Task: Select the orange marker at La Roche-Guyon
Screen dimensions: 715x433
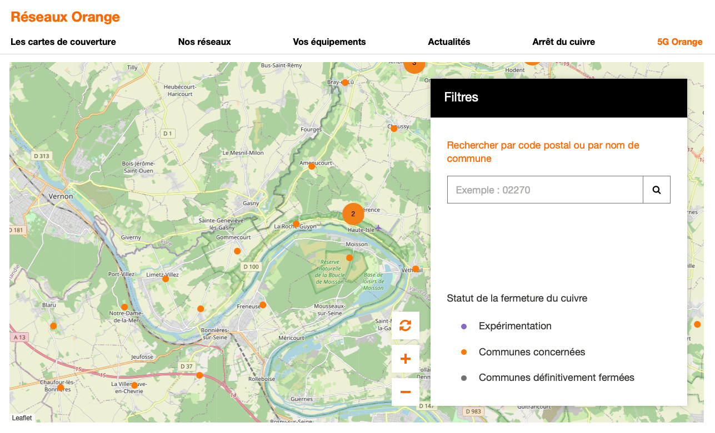Action: (x=296, y=224)
